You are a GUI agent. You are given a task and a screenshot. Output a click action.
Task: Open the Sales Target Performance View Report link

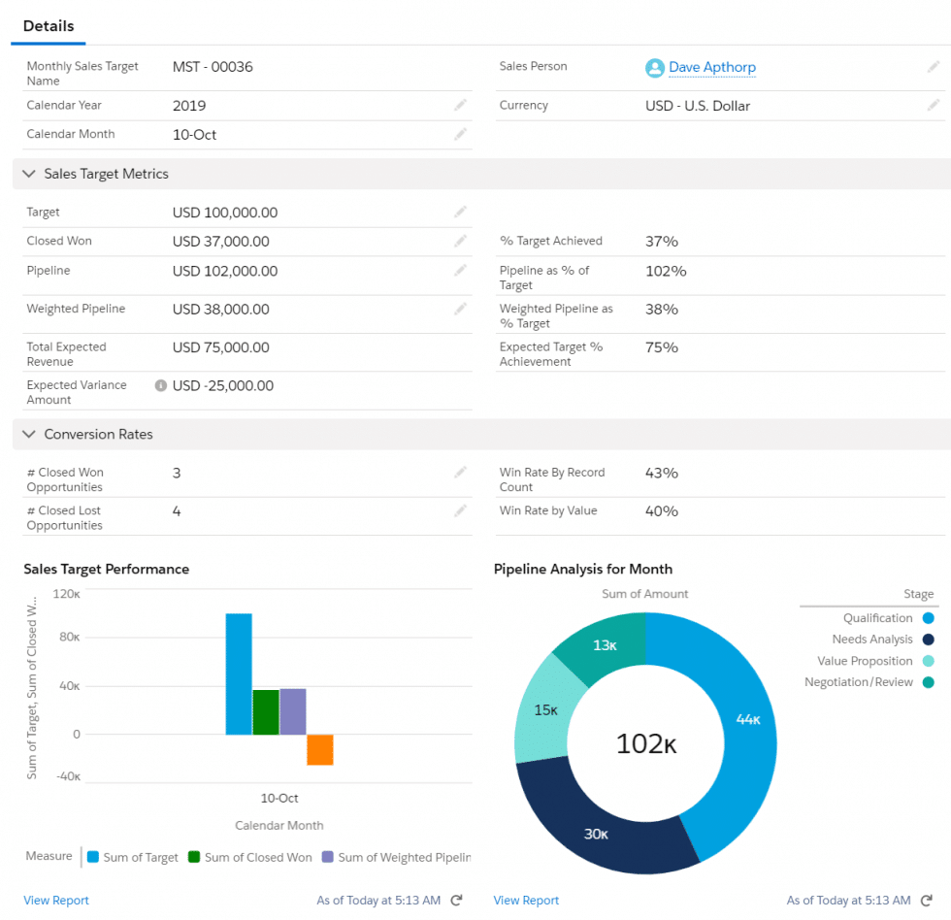(55, 900)
